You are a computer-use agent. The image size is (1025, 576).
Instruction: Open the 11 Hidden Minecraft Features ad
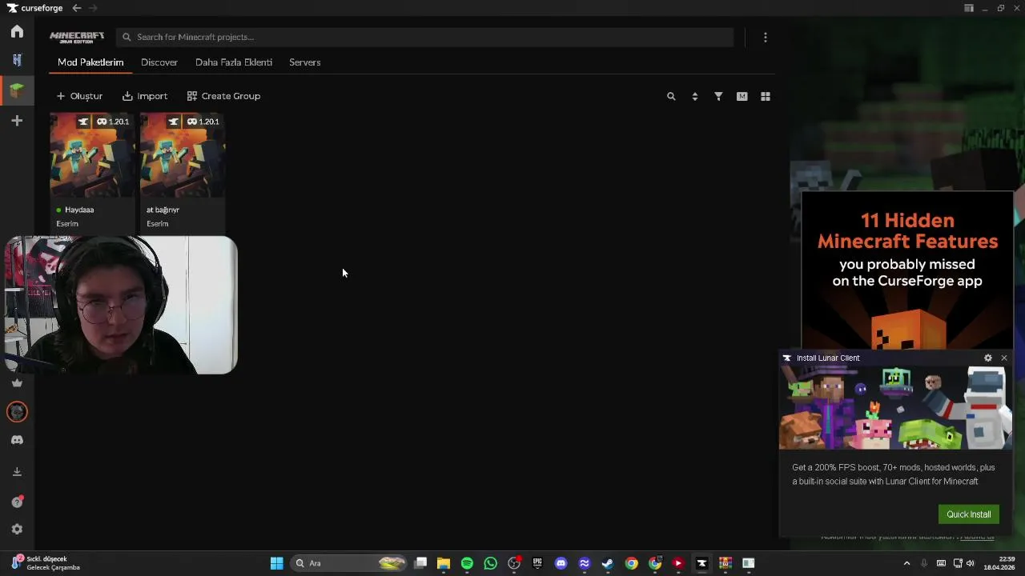[907, 270]
